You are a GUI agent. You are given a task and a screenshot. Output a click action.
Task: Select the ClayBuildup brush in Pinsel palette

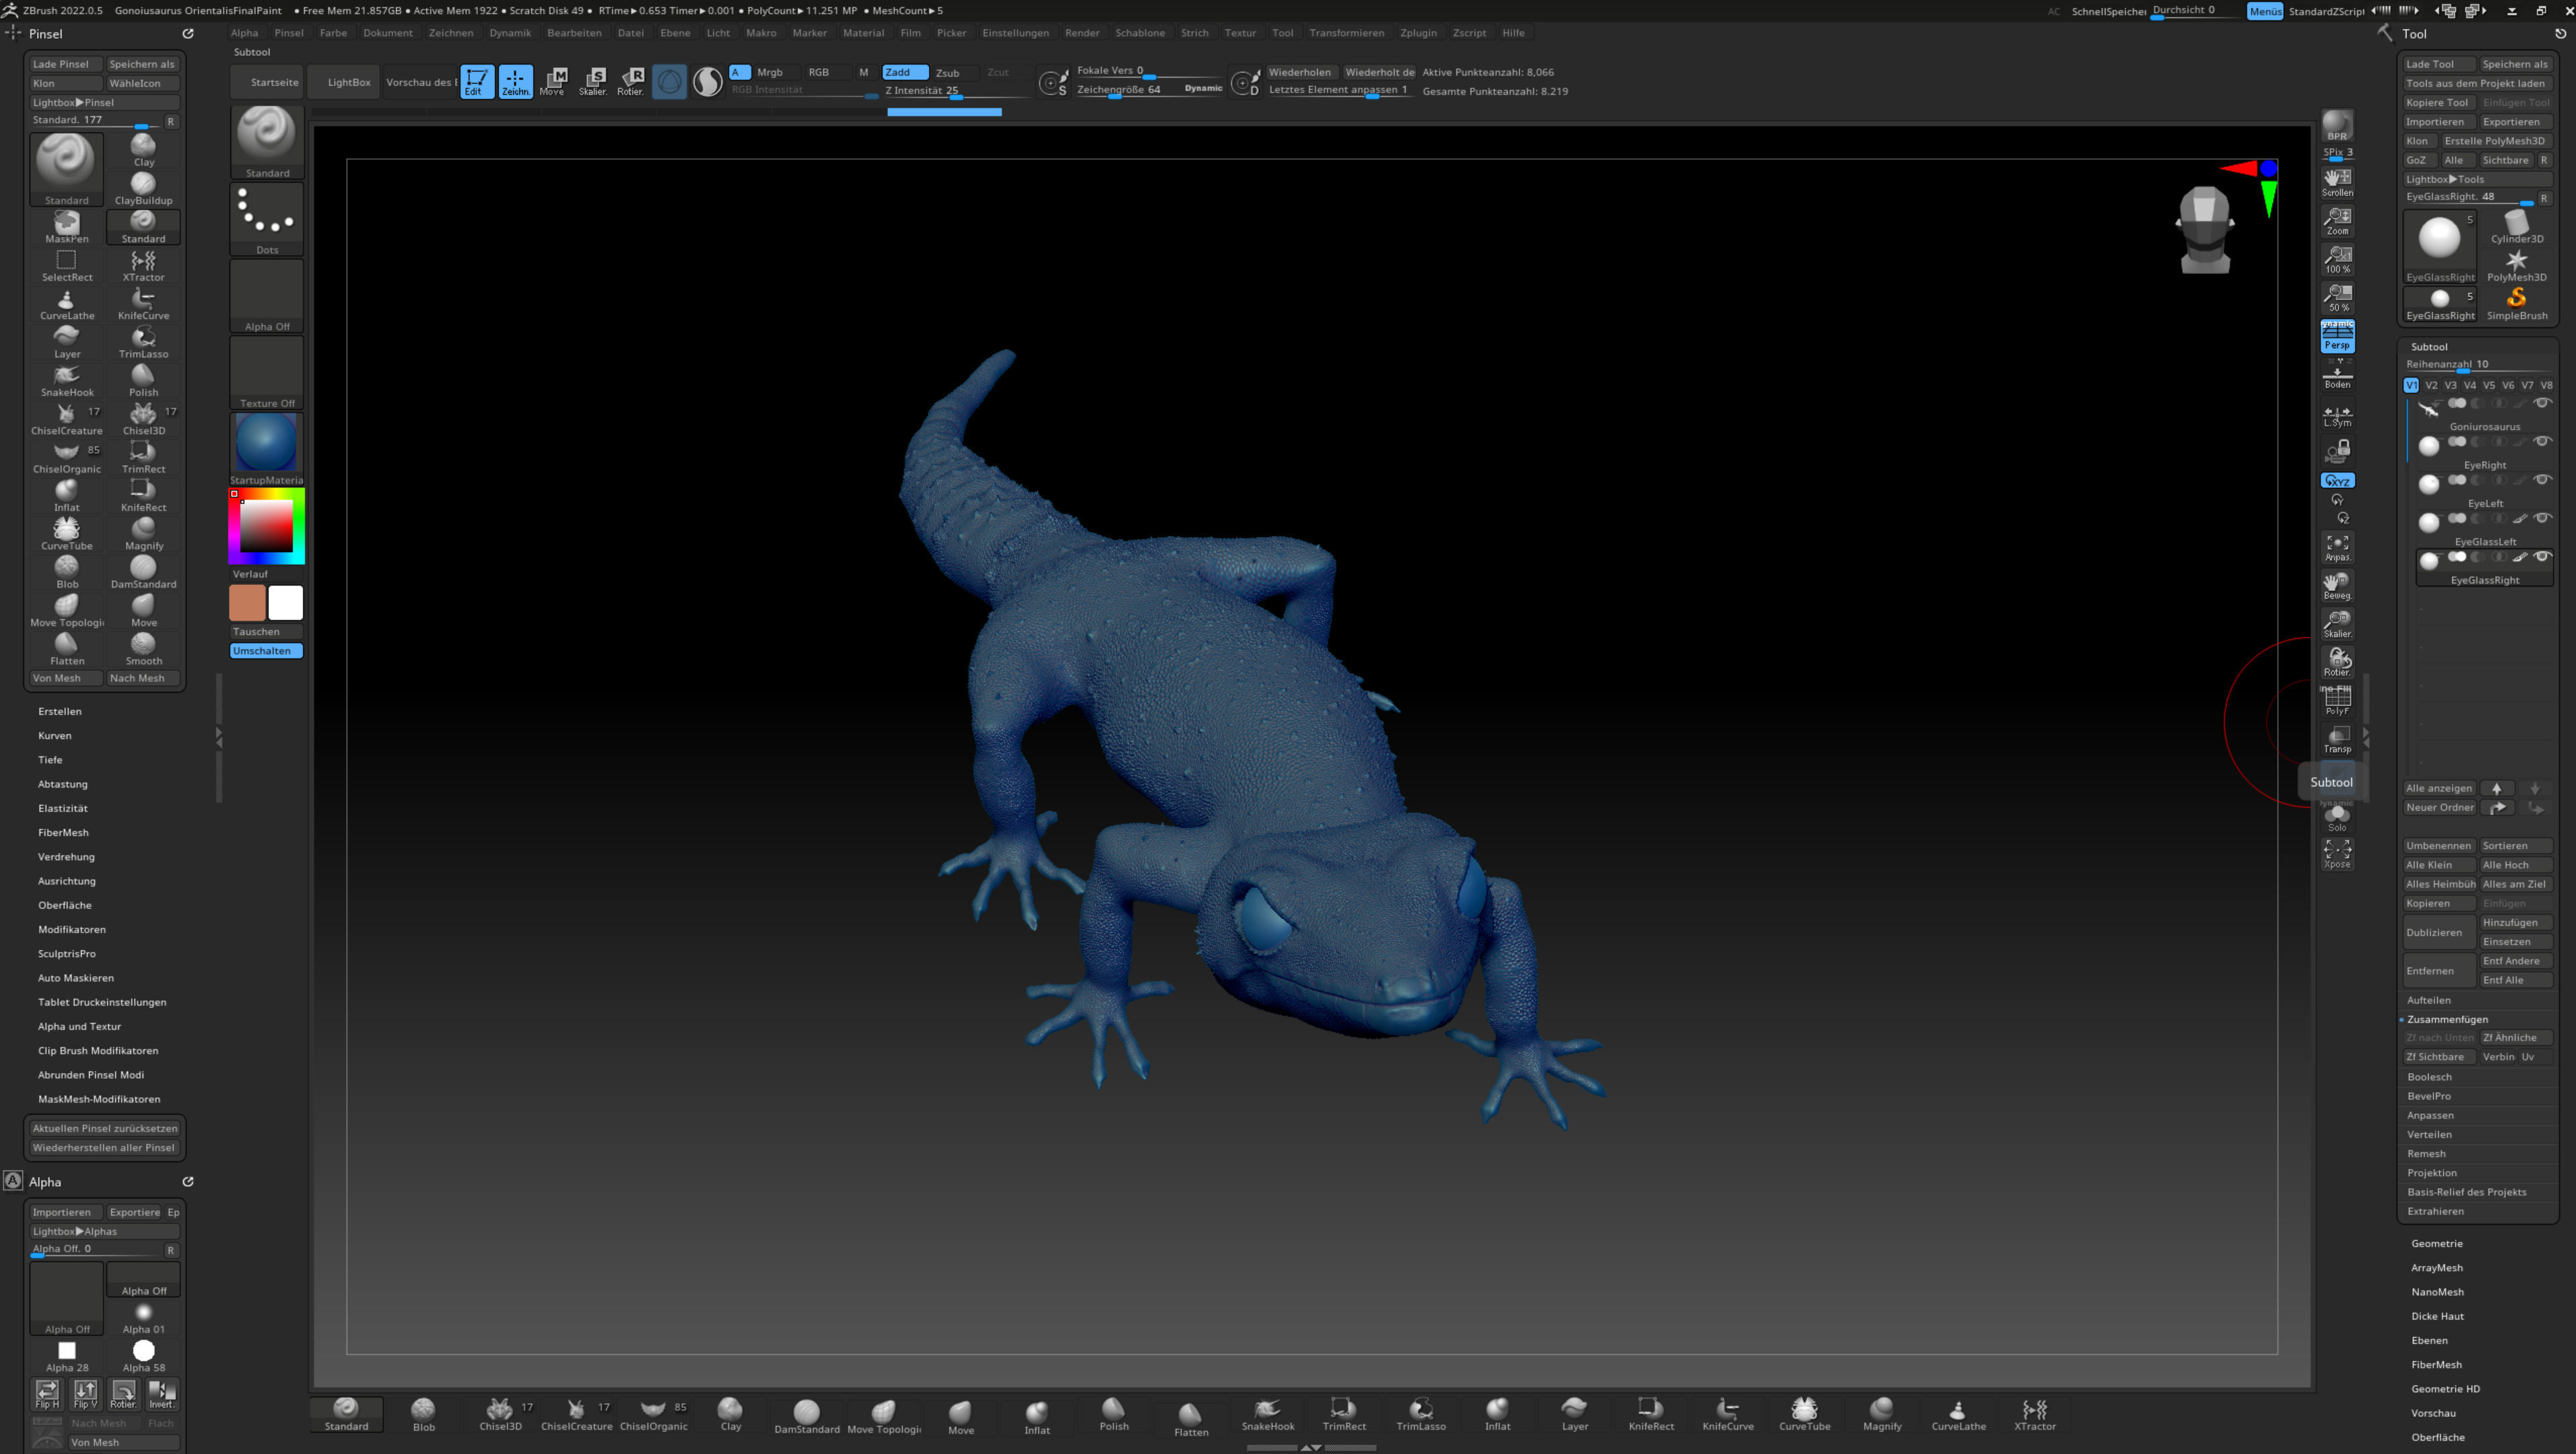143,188
